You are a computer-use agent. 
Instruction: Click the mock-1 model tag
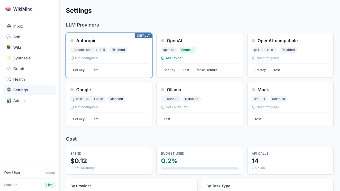260,99
